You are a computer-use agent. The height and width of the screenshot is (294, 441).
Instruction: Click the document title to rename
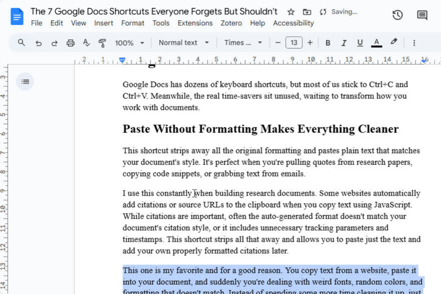[154, 12]
